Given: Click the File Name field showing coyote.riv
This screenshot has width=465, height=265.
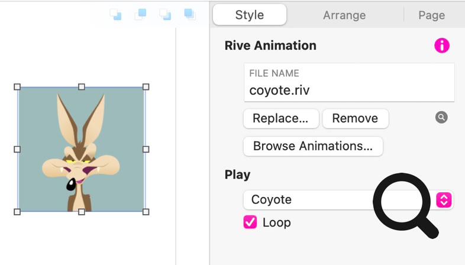Looking at the screenshot, I should (349, 91).
